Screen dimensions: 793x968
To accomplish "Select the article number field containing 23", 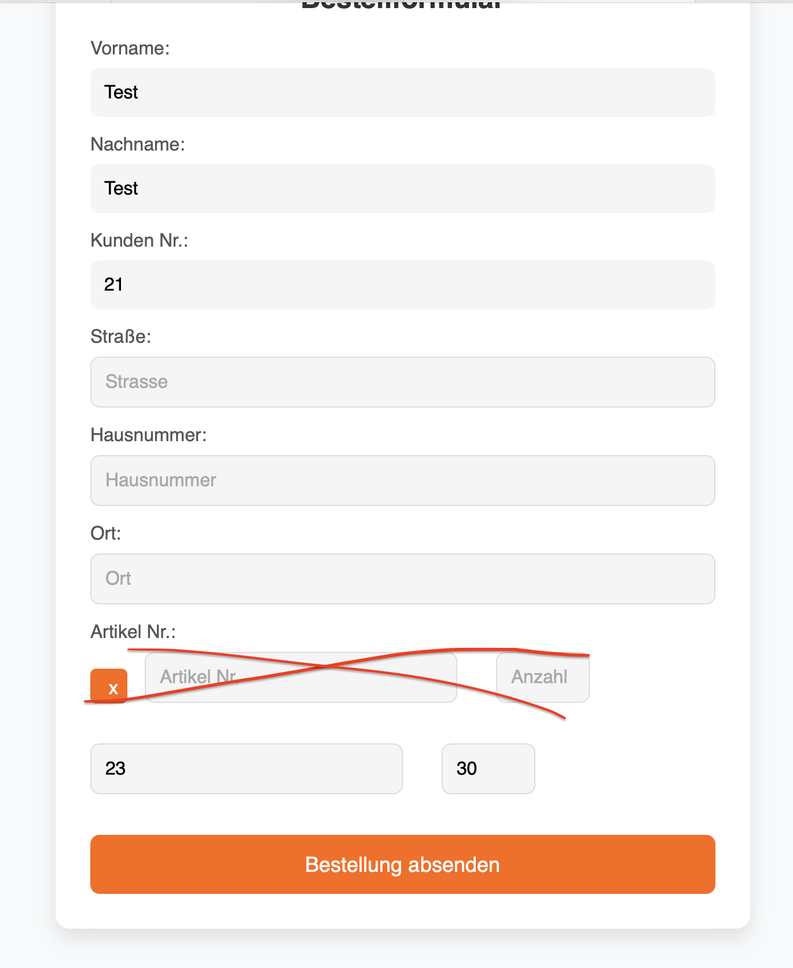I will (246, 769).
